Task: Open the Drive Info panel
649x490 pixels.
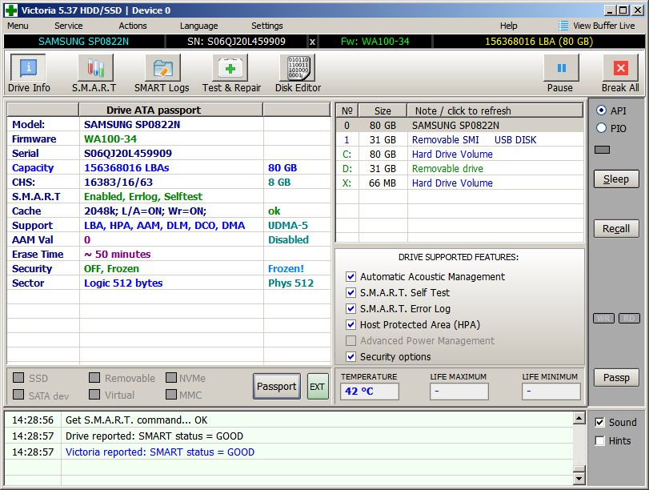Action: [x=28, y=68]
